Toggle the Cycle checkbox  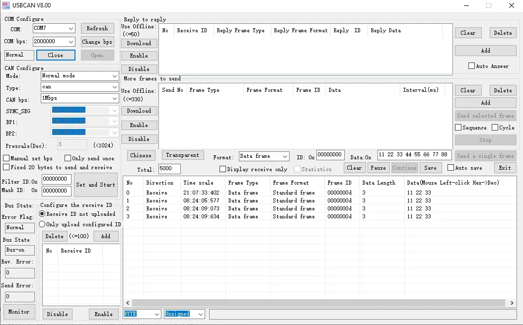(495, 128)
